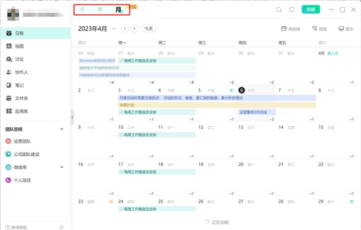Click the green 创建 create button
This screenshot has height=230, width=361.
(310, 10)
